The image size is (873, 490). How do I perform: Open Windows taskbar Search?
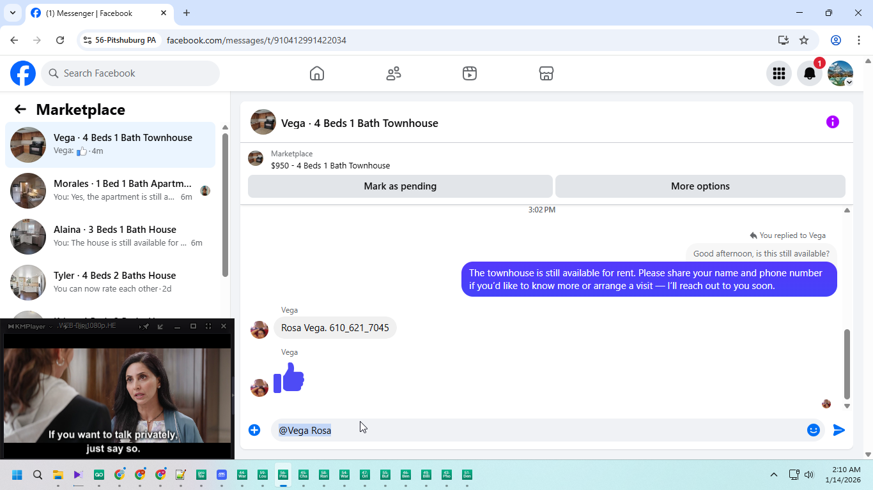pyautogui.click(x=38, y=475)
